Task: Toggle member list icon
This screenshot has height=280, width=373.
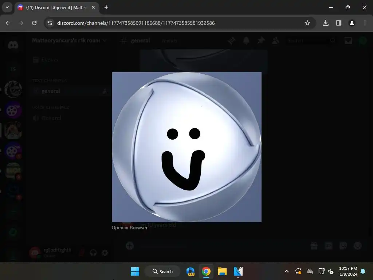Action: (275, 41)
